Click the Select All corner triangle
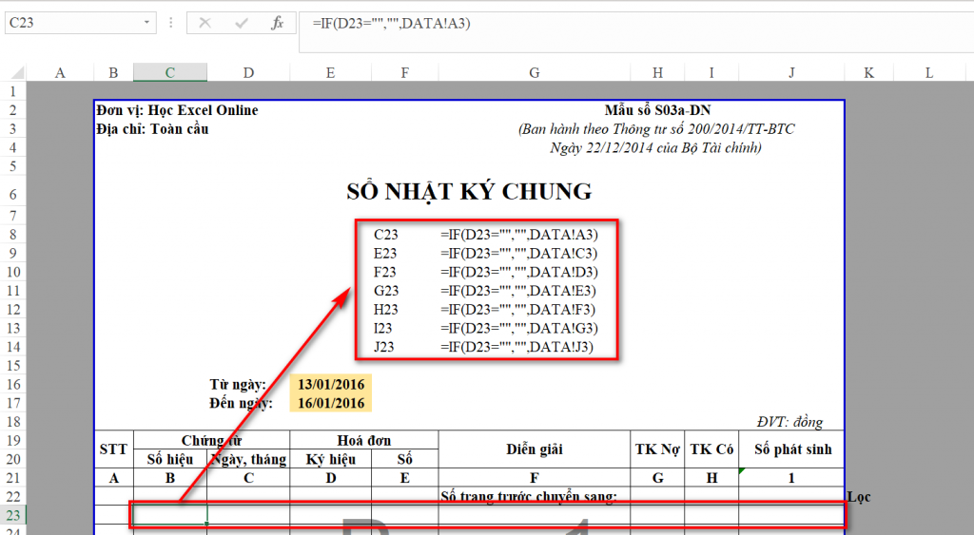 (16, 72)
